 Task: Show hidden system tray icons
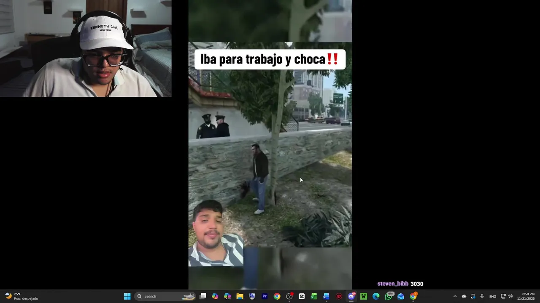455,296
